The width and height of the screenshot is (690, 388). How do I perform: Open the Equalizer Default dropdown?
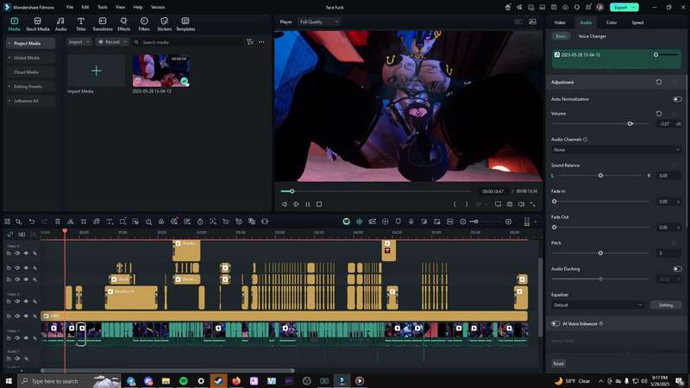(x=598, y=305)
